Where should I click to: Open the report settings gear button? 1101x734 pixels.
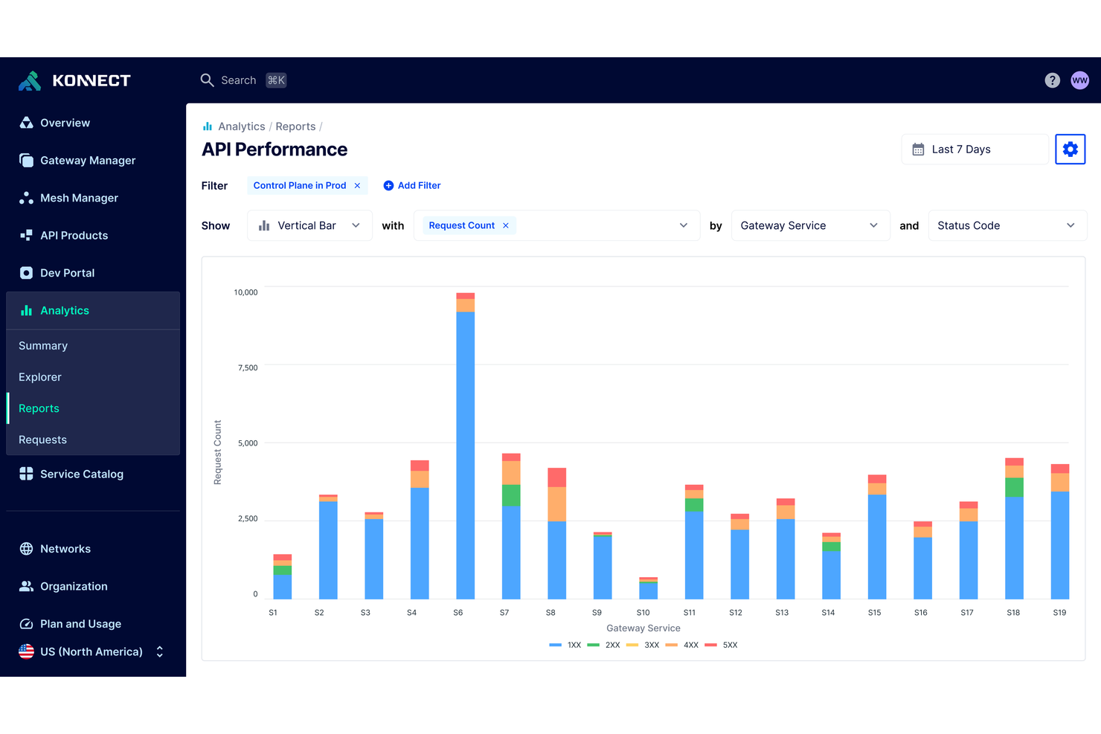coord(1070,149)
